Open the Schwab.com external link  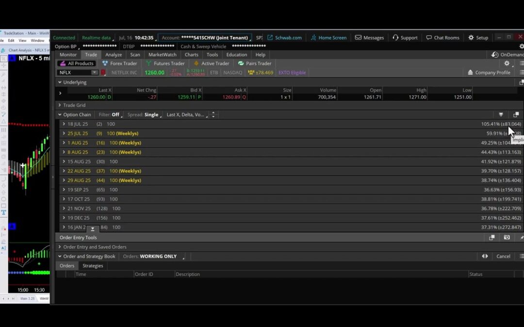click(x=284, y=38)
